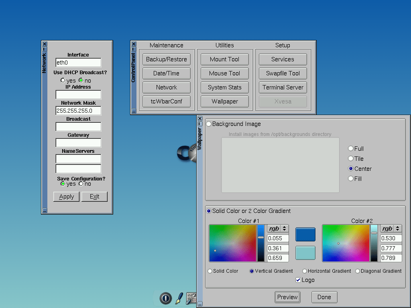
Task: Toggle the Logo checkbox off
Action: [x=298, y=280]
